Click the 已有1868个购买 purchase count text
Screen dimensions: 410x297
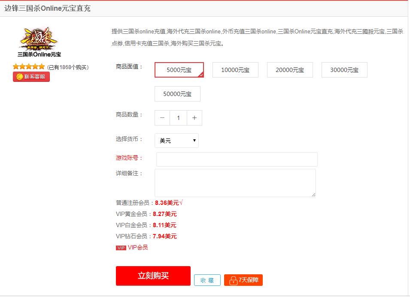(68, 67)
